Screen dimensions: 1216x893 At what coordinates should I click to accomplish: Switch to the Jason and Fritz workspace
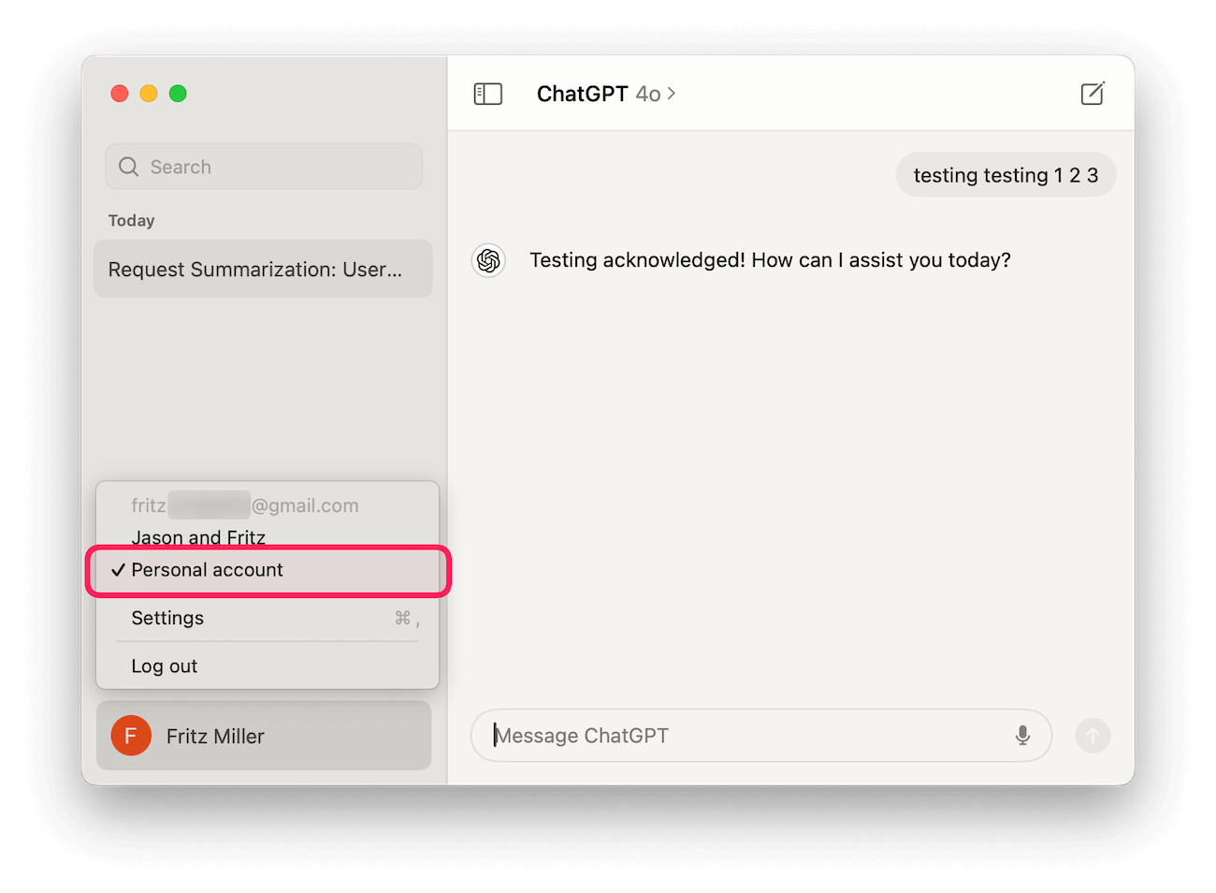(x=198, y=537)
